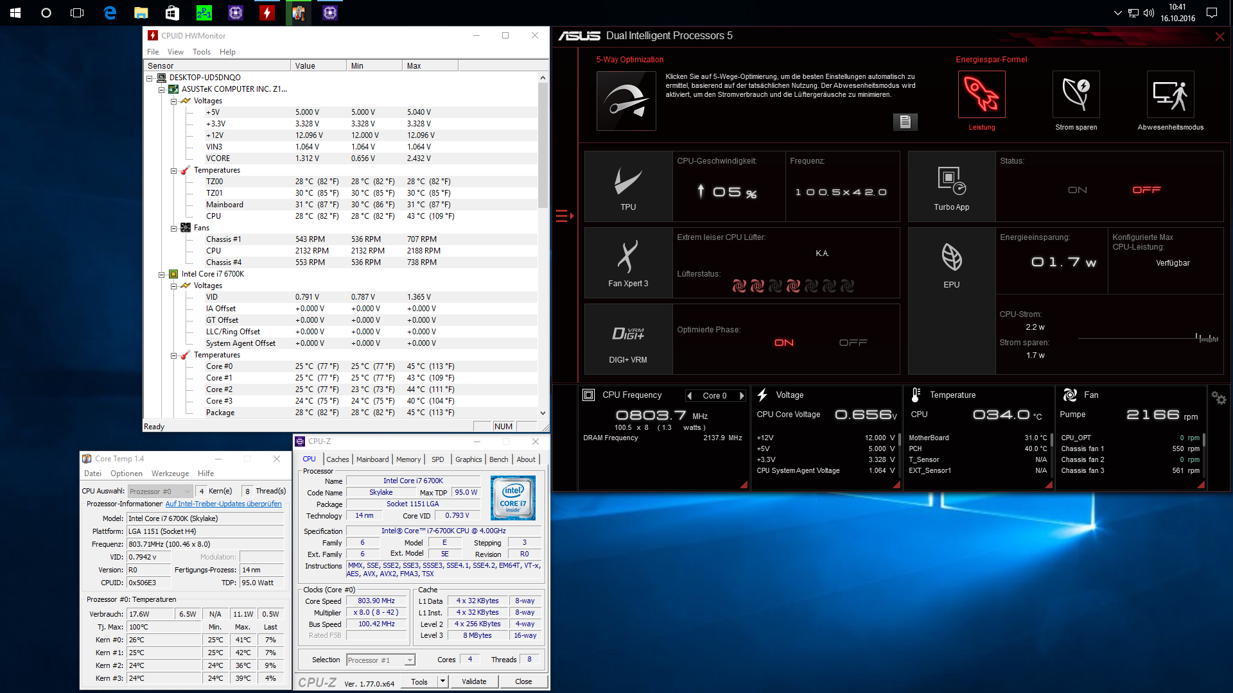Open HWMonitor Tools menu
1233x693 pixels.
pos(201,52)
